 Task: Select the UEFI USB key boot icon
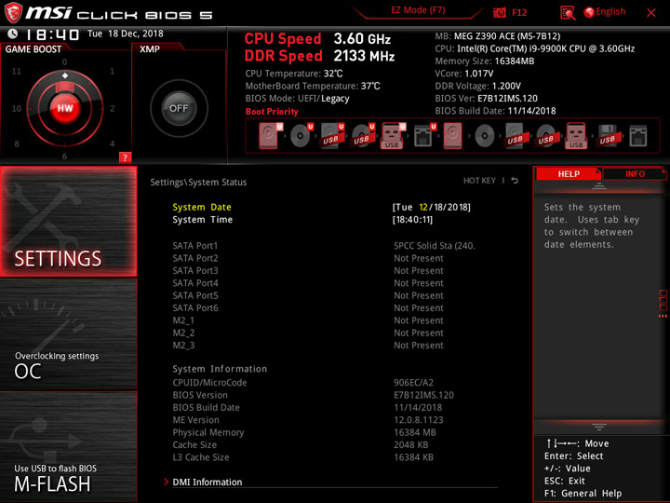click(x=393, y=136)
